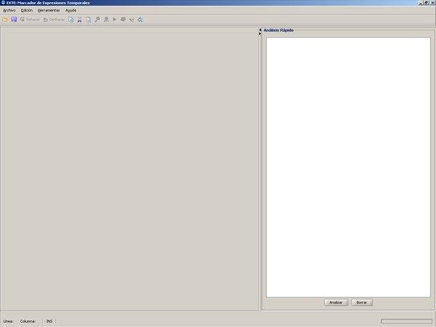Screen dimensions: 436x327
Task: Click the last icon in toolbar
Action: [140, 20]
